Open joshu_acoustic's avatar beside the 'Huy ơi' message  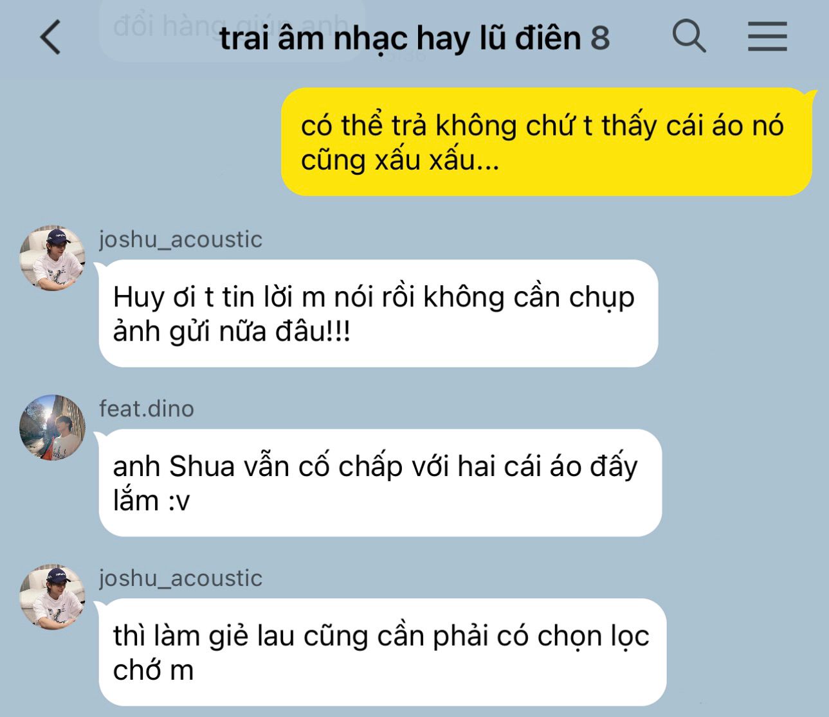click(x=52, y=258)
